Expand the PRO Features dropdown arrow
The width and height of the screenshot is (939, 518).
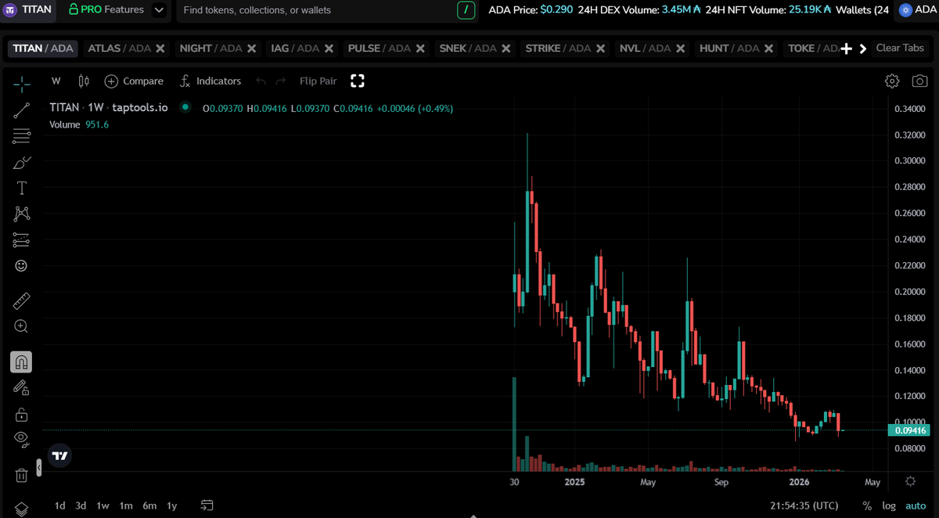coord(159,10)
